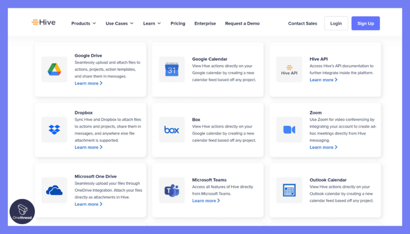Screen dimensions: 410x234
Task: Select the Microsoft One Drive heading
Action: click(96, 176)
